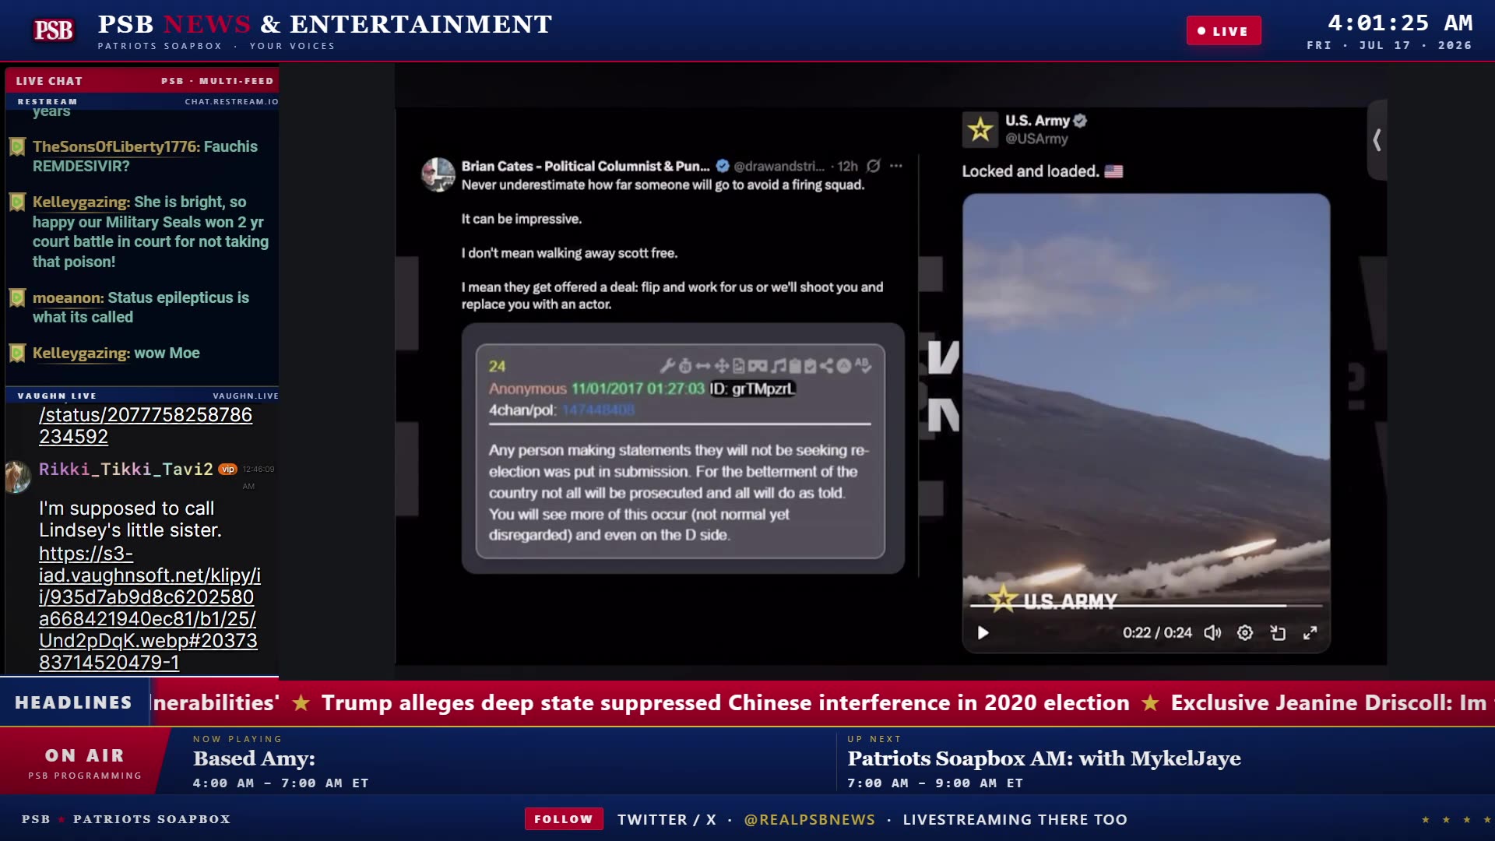The image size is (1495, 841).
Task: Open the @USArmy handle
Action: coord(1036,139)
